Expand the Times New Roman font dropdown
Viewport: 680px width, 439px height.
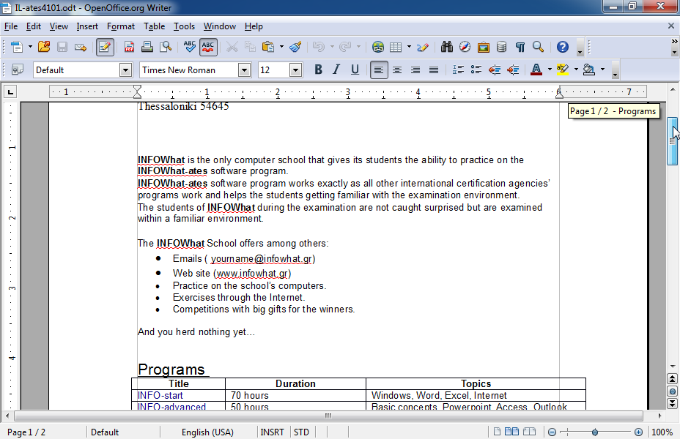pos(244,70)
